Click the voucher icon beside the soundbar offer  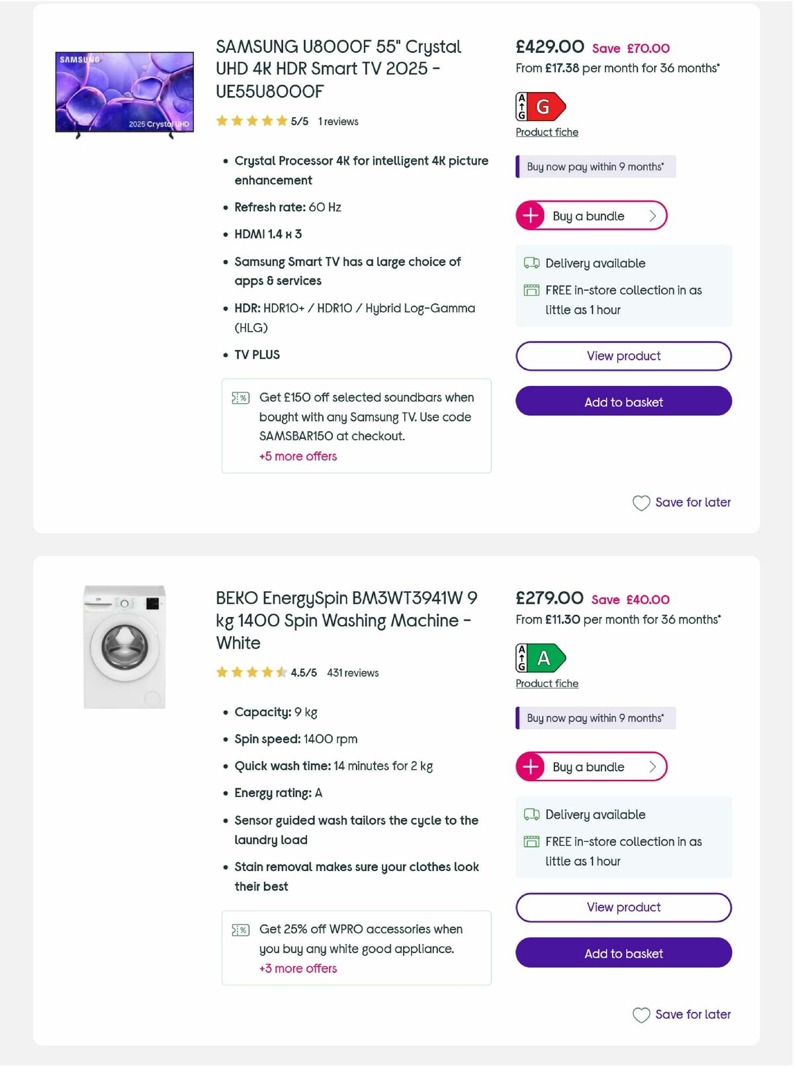[x=241, y=397]
